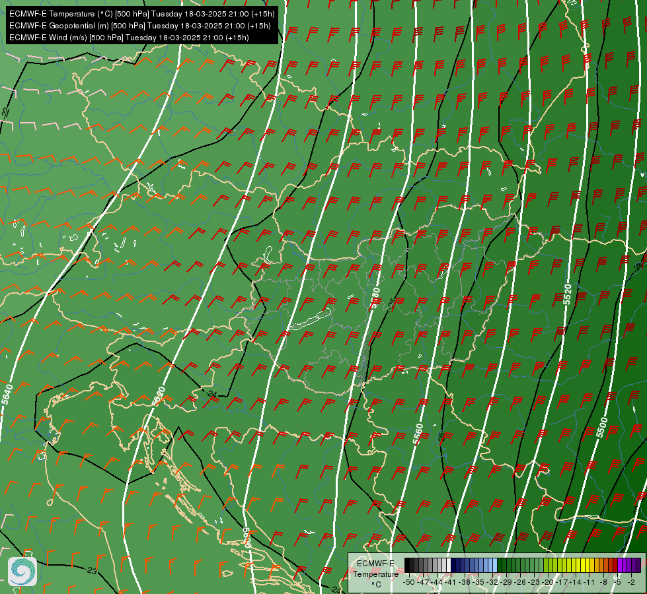Click the -2 value on legend scale
This screenshot has width=647, height=594.
click(x=631, y=582)
